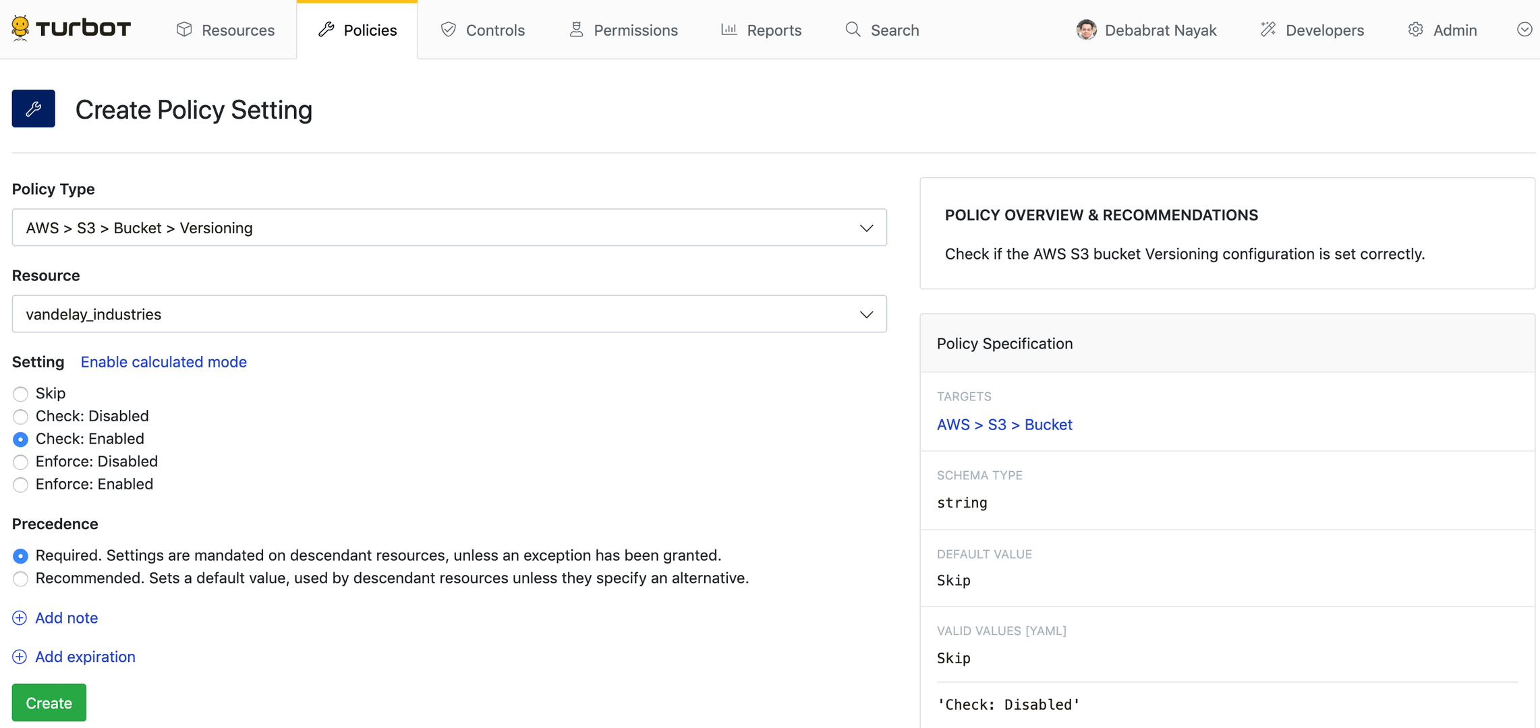Click the Reports bar chart icon
The height and width of the screenshot is (728, 1540).
(729, 30)
